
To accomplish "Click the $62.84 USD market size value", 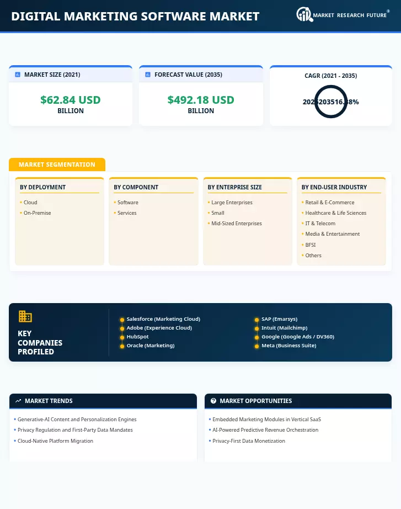I will point(71,100).
